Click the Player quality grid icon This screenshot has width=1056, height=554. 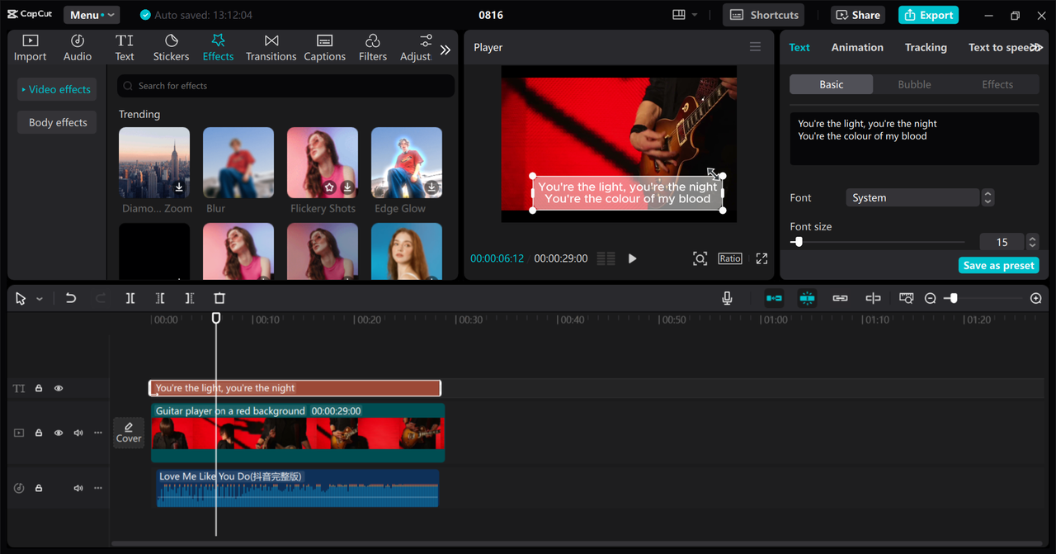click(606, 258)
